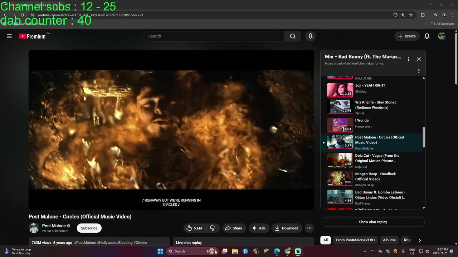458x257 pixels.
Task: Open the Post Malone channel name link
Action: point(54,226)
